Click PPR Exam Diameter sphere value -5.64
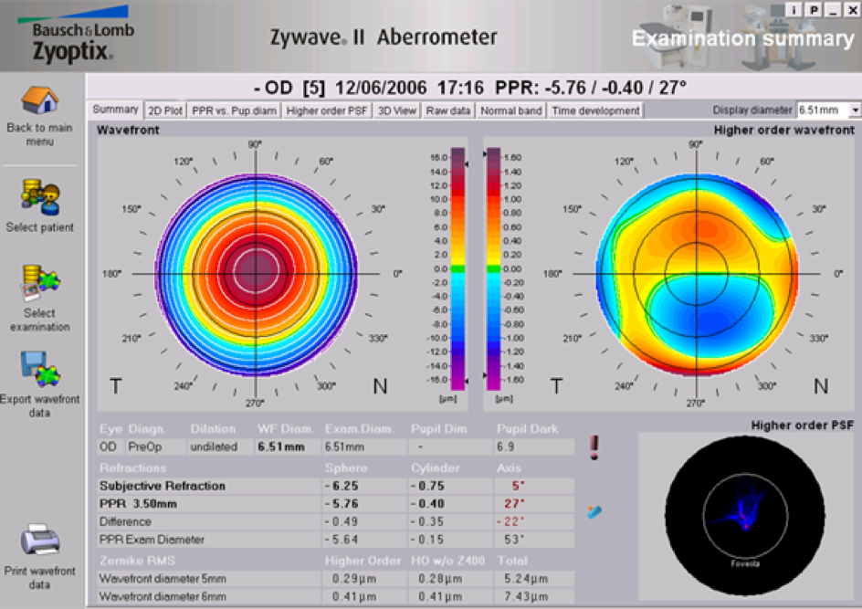 coord(342,540)
